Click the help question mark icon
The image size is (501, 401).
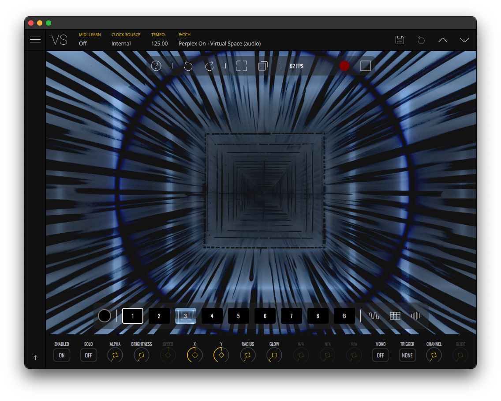point(156,66)
